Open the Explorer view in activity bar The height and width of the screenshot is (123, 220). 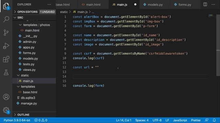[x=6, y=6]
